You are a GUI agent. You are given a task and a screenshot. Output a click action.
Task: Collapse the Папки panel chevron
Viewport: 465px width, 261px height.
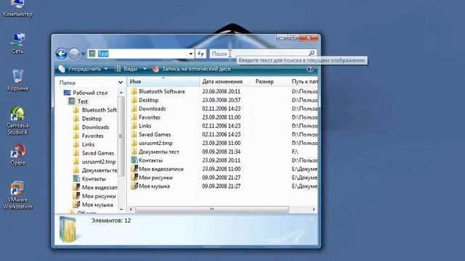point(121,83)
